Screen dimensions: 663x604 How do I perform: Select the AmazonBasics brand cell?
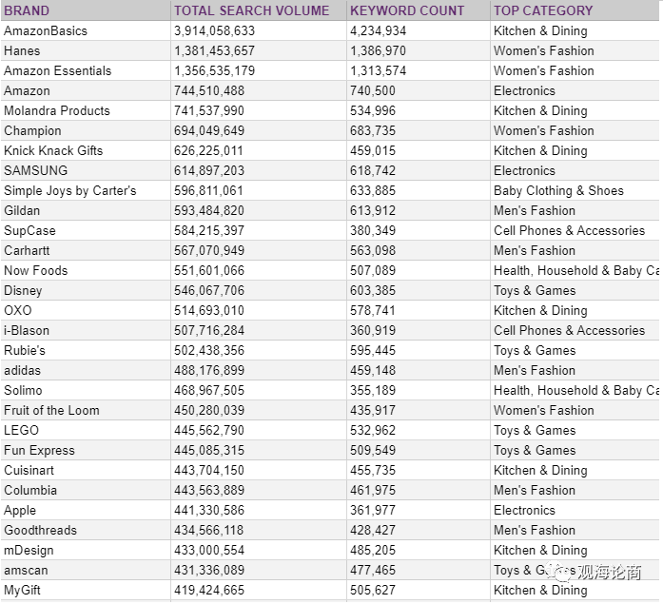pyautogui.click(x=86, y=30)
